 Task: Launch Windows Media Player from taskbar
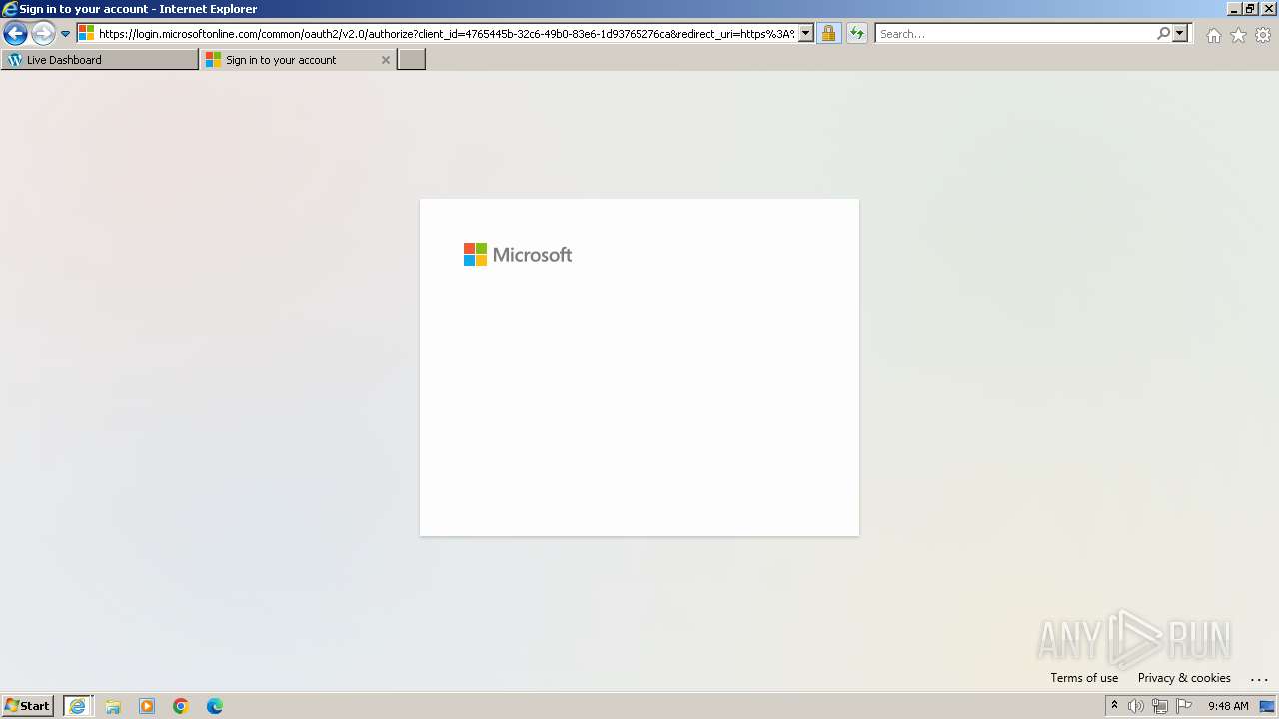pos(147,706)
